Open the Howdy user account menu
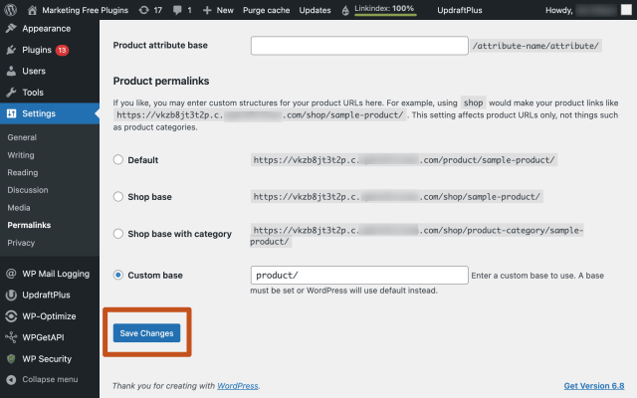This screenshot has height=398, width=637. [x=588, y=10]
